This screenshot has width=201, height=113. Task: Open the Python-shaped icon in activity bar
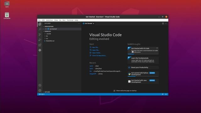40,50
